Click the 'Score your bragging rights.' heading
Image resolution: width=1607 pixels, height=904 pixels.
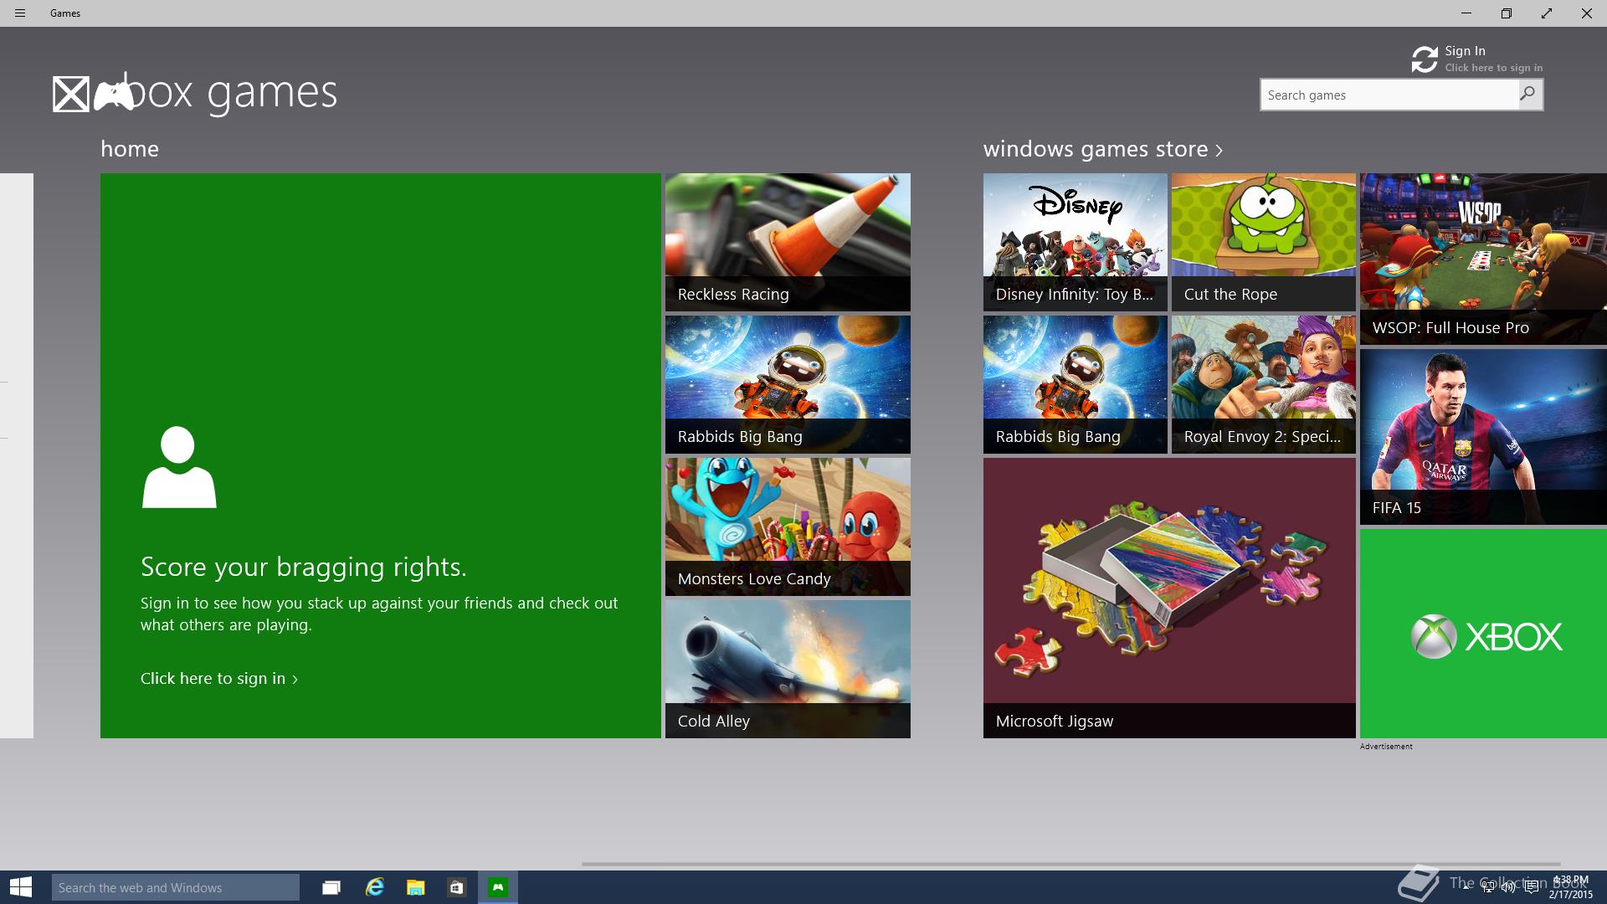pos(304,568)
